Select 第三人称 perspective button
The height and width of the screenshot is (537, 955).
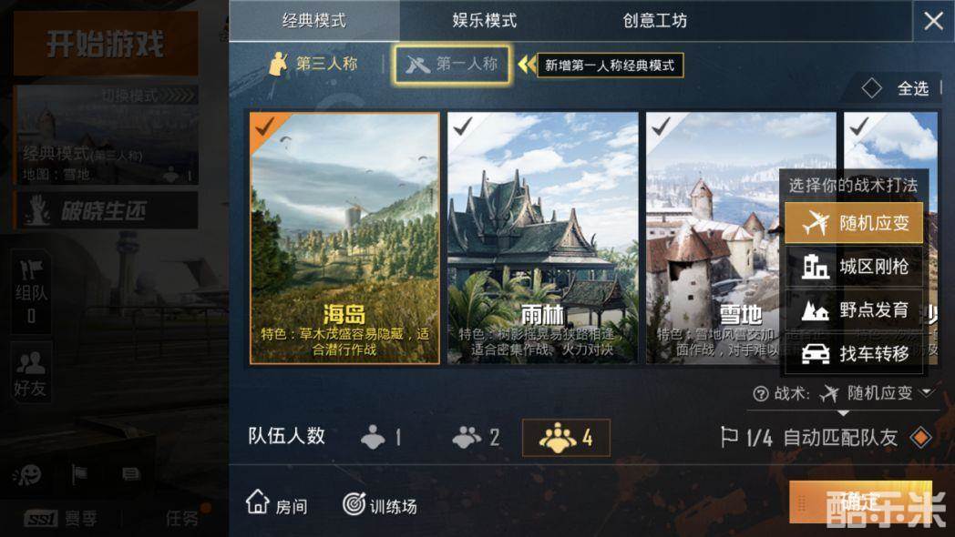click(313, 63)
